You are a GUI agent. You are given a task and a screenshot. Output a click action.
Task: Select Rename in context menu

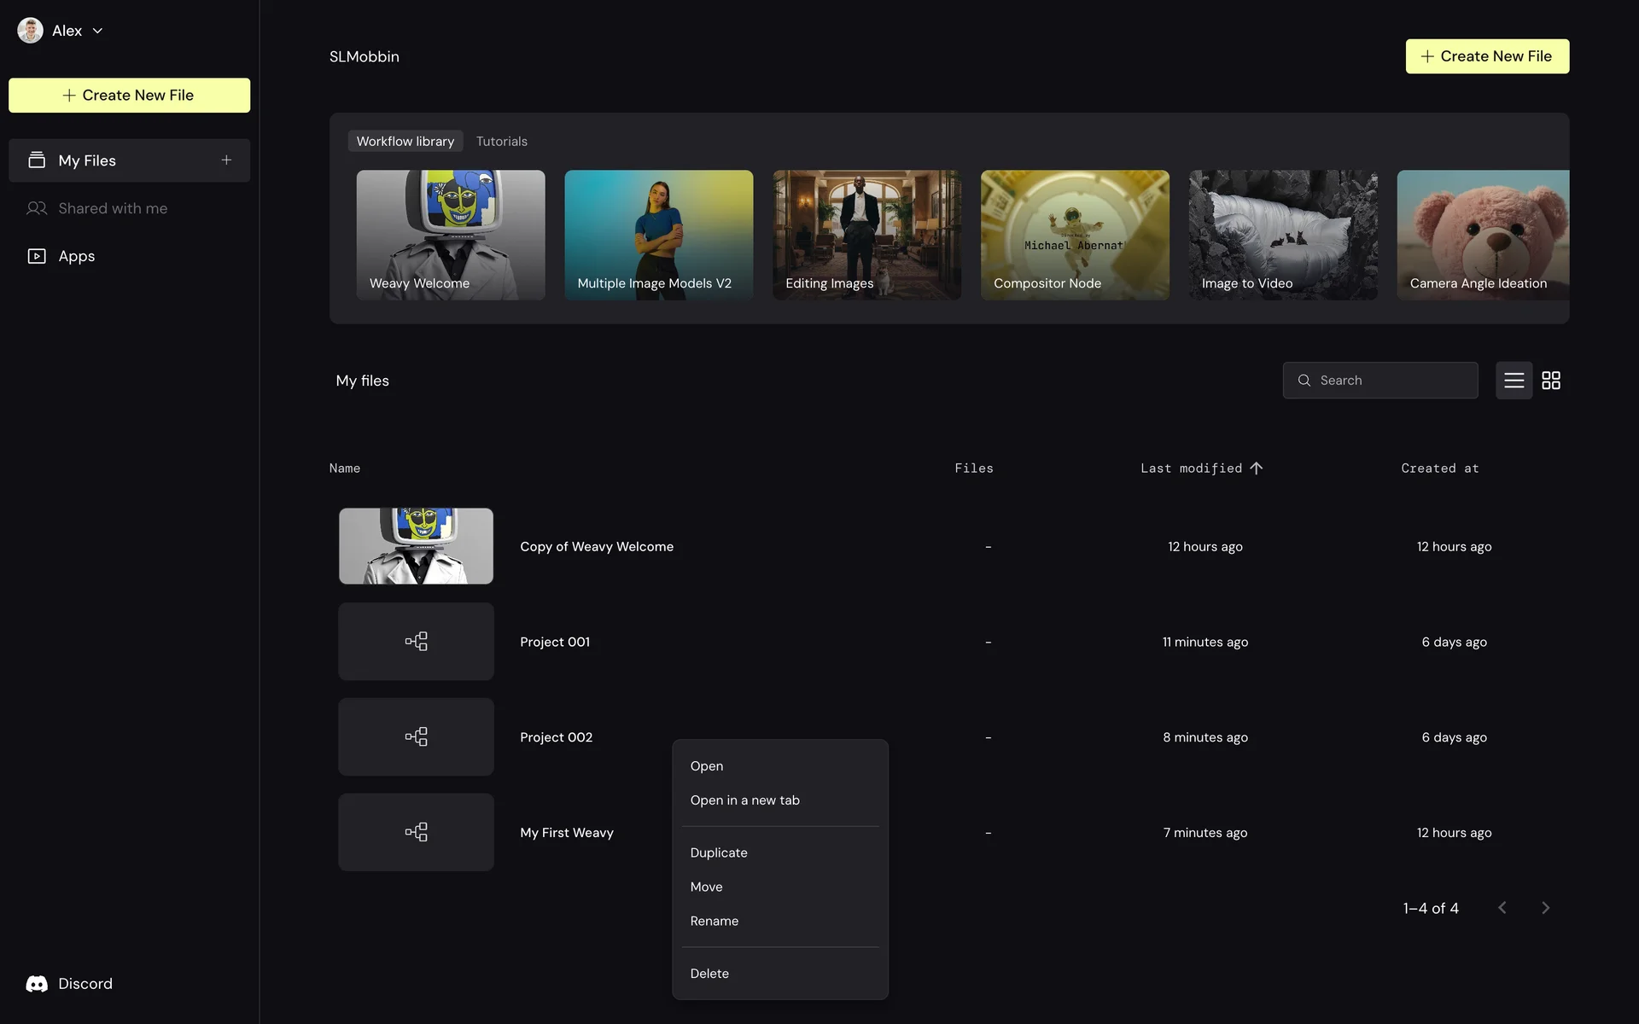tap(715, 921)
